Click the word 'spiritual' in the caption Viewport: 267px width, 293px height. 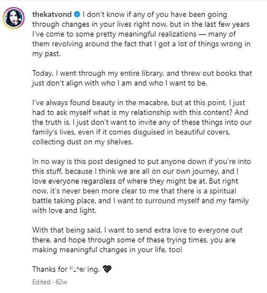tap(223, 191)
